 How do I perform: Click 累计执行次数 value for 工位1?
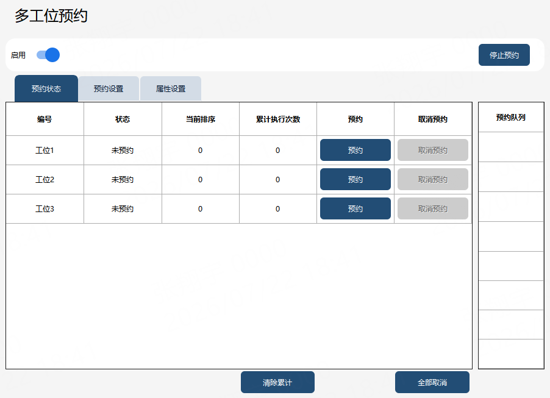click(x=278, y=151)
